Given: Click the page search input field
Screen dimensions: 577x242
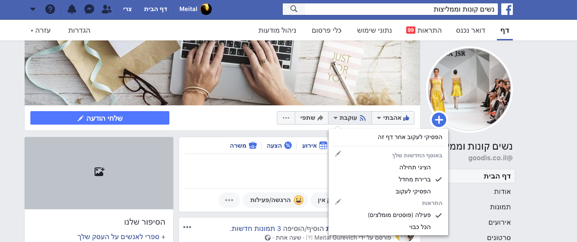Looking at the screenshot, I should coord(401,9).
